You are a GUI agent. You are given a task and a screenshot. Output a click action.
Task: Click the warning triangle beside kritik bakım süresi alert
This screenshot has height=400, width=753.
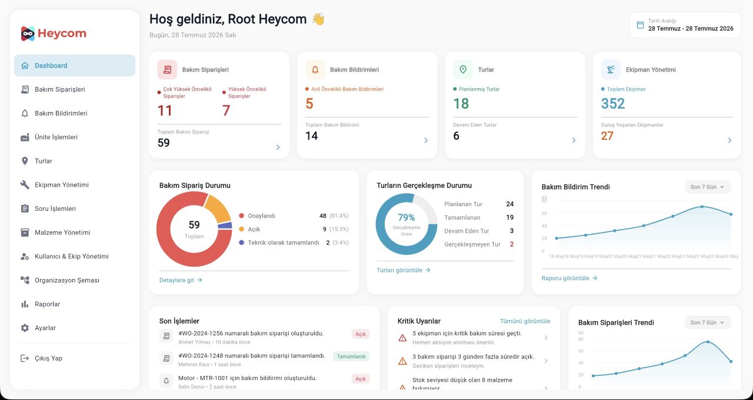coord(402,338)
